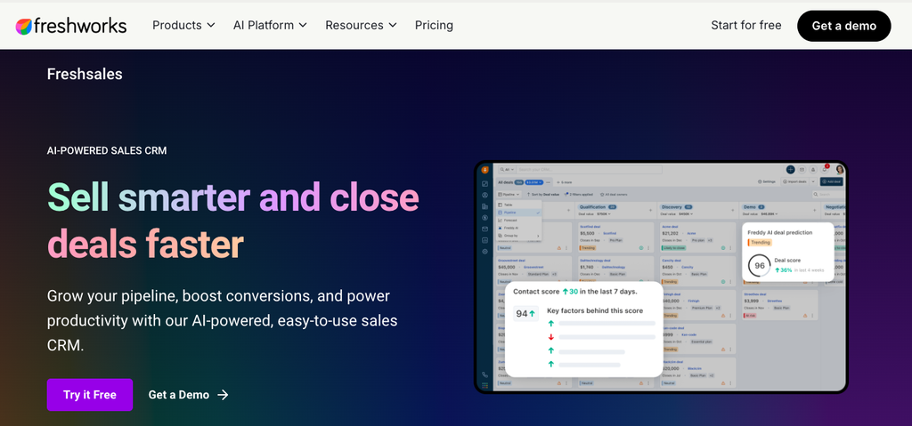This screenshot has width=912, height=426.
Task: Click the purple Try it Free button
Action: pos(90,395)
